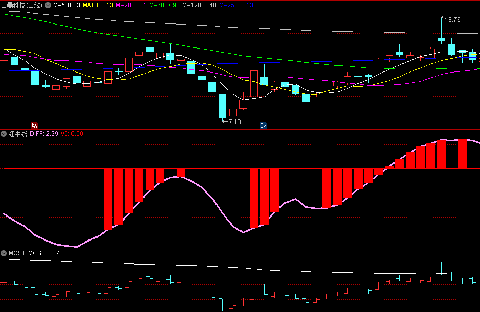Click the 红牛线 indicator name

17,134
